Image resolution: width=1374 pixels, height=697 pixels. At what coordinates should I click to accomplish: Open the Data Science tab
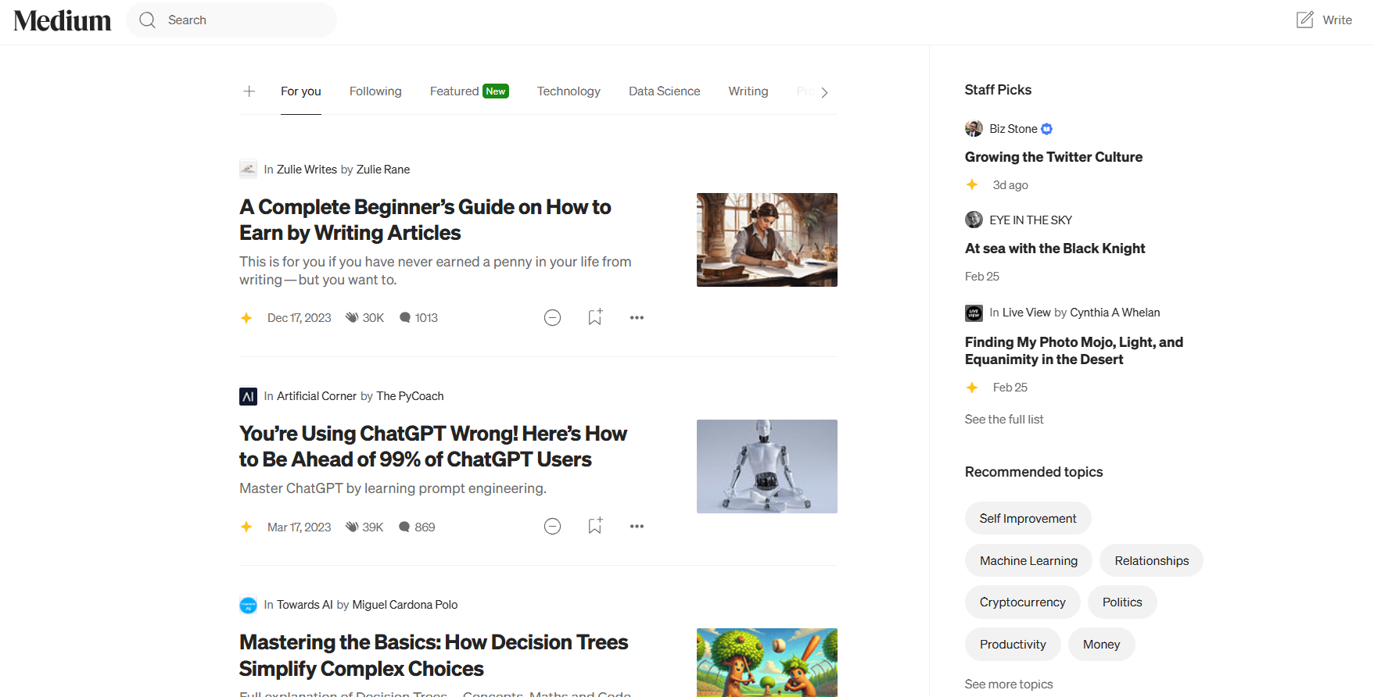coord(664,91)
